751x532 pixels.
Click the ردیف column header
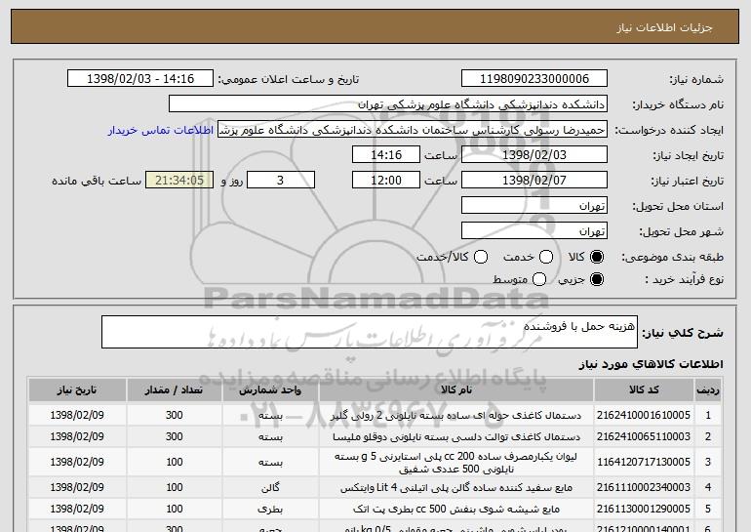click(708, 390)
